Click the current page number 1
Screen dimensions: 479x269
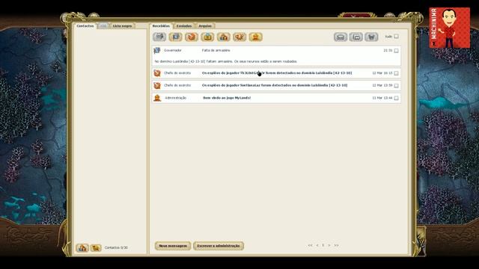click(x=323, y=245)
